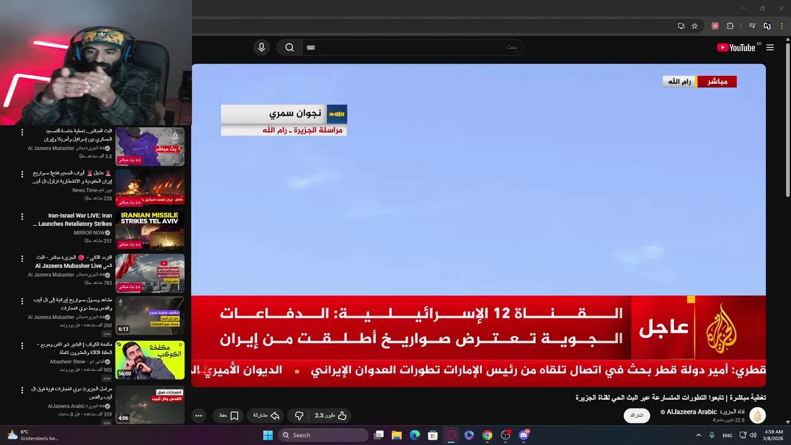Open more actions ellipsis under video

coord(198,415)
